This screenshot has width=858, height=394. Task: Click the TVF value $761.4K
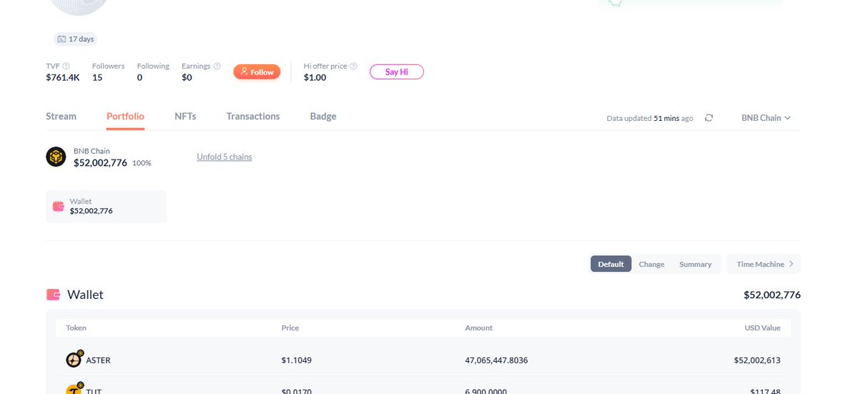click(63, 77)
